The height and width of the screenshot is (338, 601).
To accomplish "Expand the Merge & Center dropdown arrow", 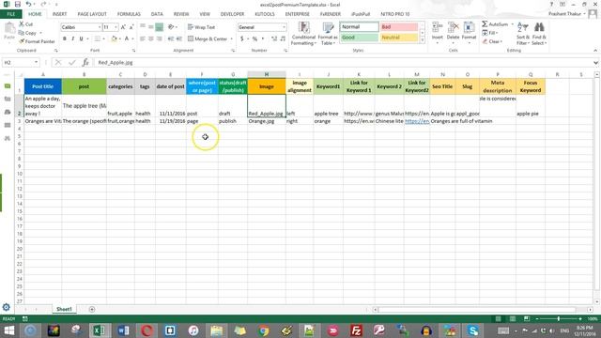I will pos(232,38).
